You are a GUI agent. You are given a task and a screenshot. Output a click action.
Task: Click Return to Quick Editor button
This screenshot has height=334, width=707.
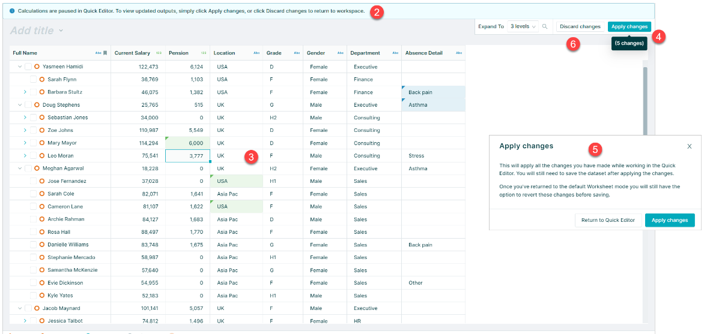pos(608,220)
